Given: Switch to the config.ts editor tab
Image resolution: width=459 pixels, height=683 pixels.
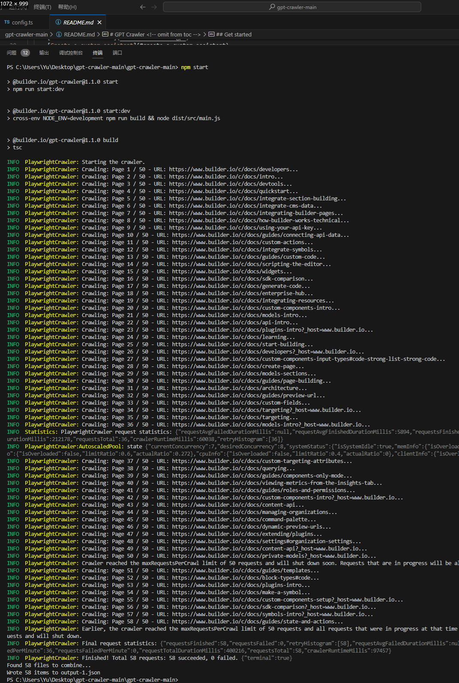Looking at the screenshot, I should (25, 22).
